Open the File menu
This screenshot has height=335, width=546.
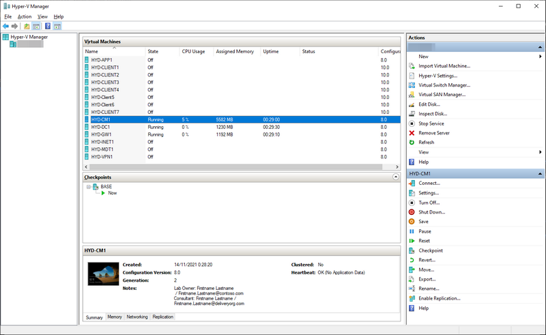click(x=8, y=16)
